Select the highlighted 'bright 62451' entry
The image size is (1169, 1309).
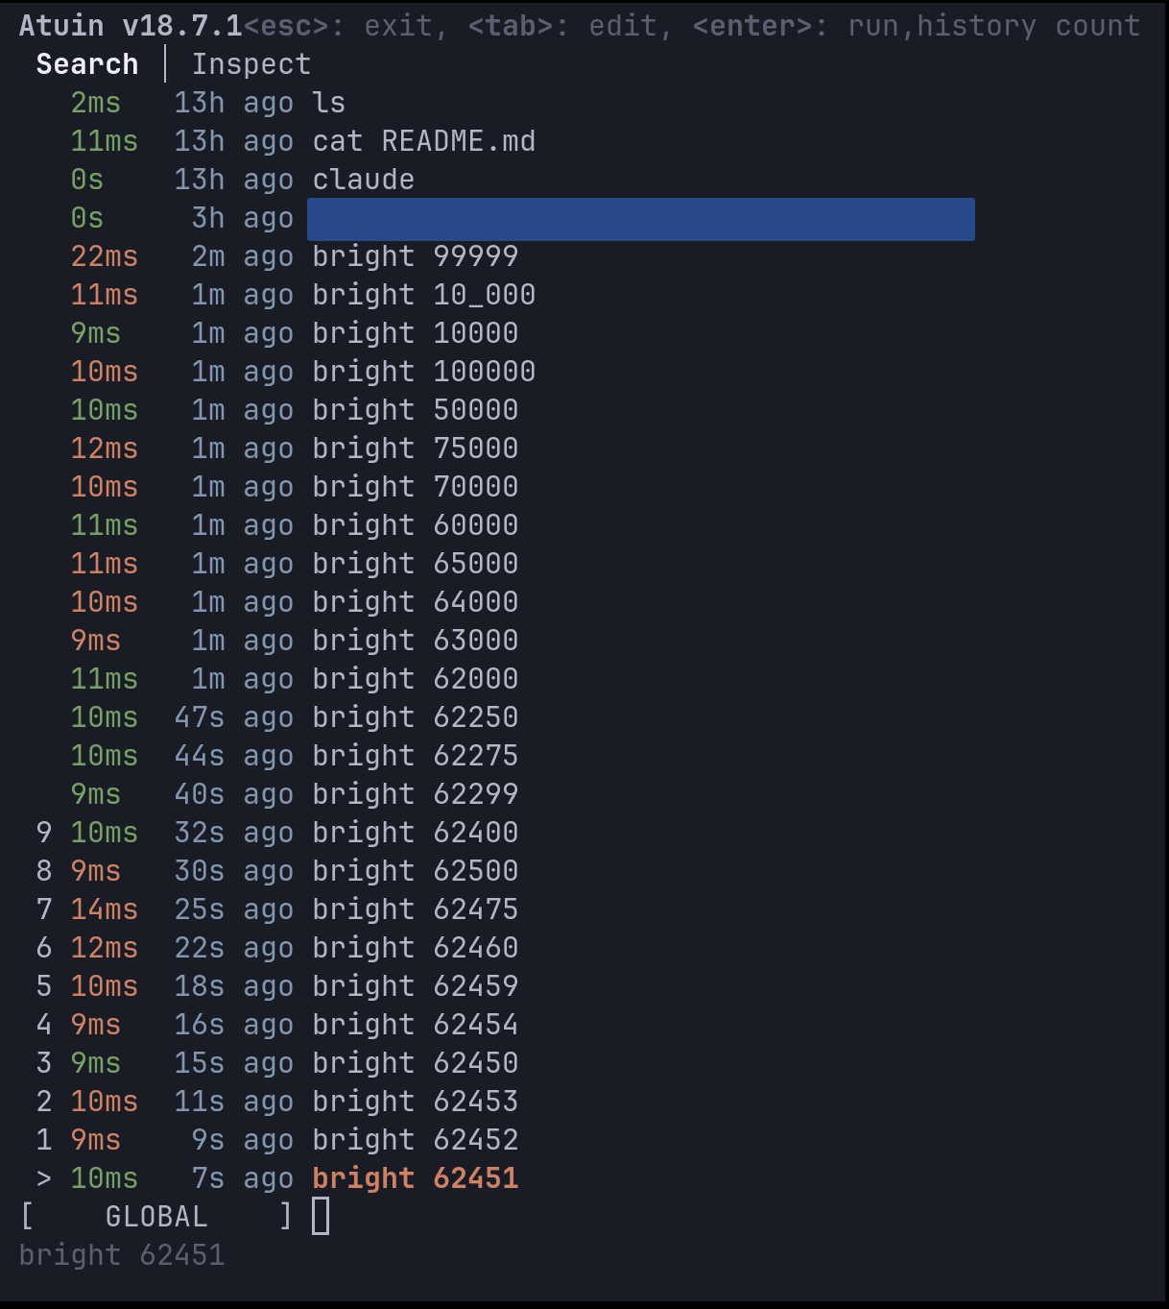415,1177
